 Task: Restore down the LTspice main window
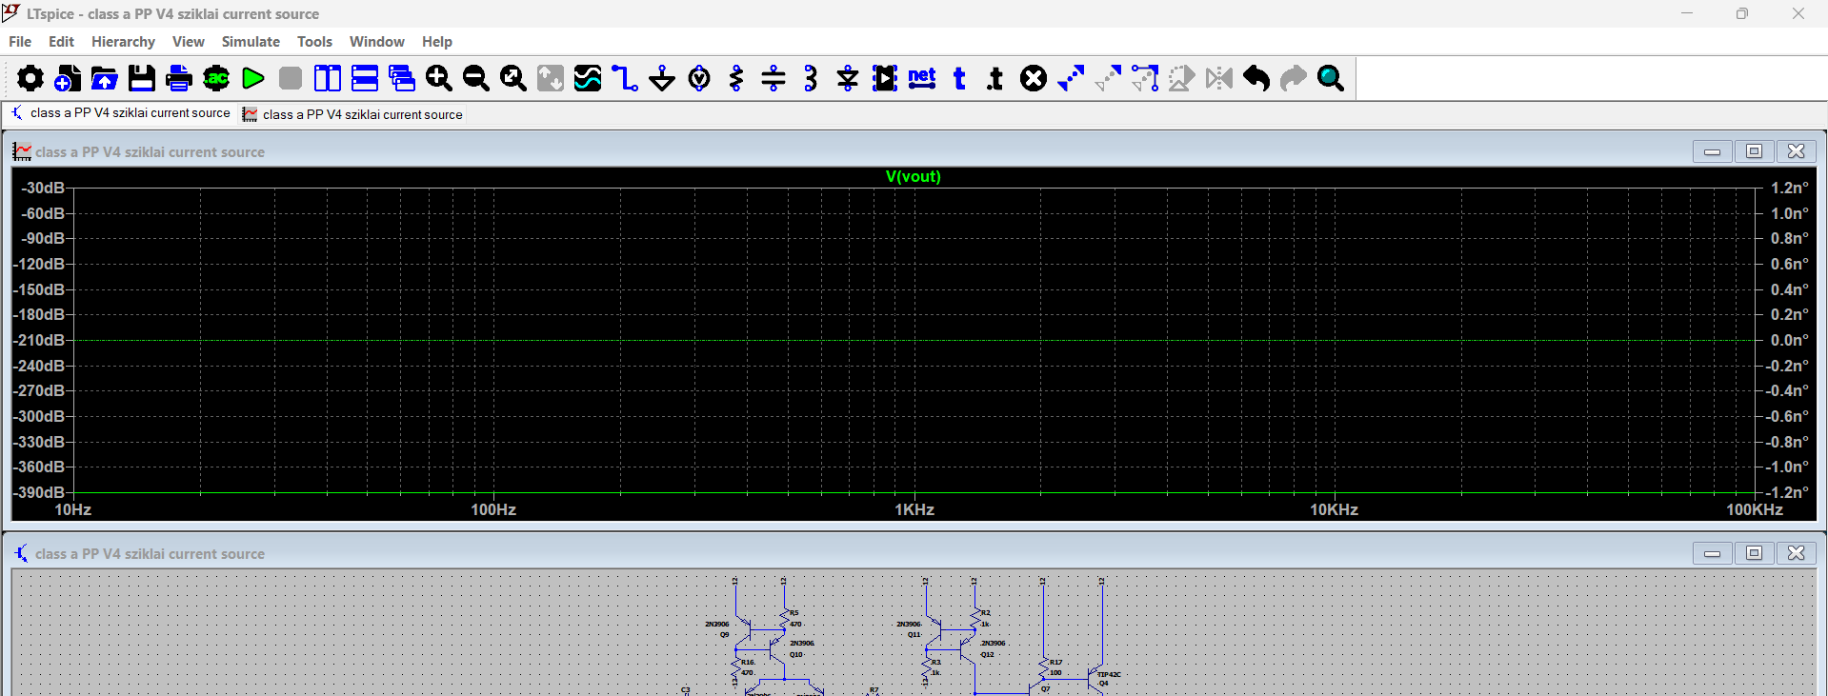(1741, 13)
